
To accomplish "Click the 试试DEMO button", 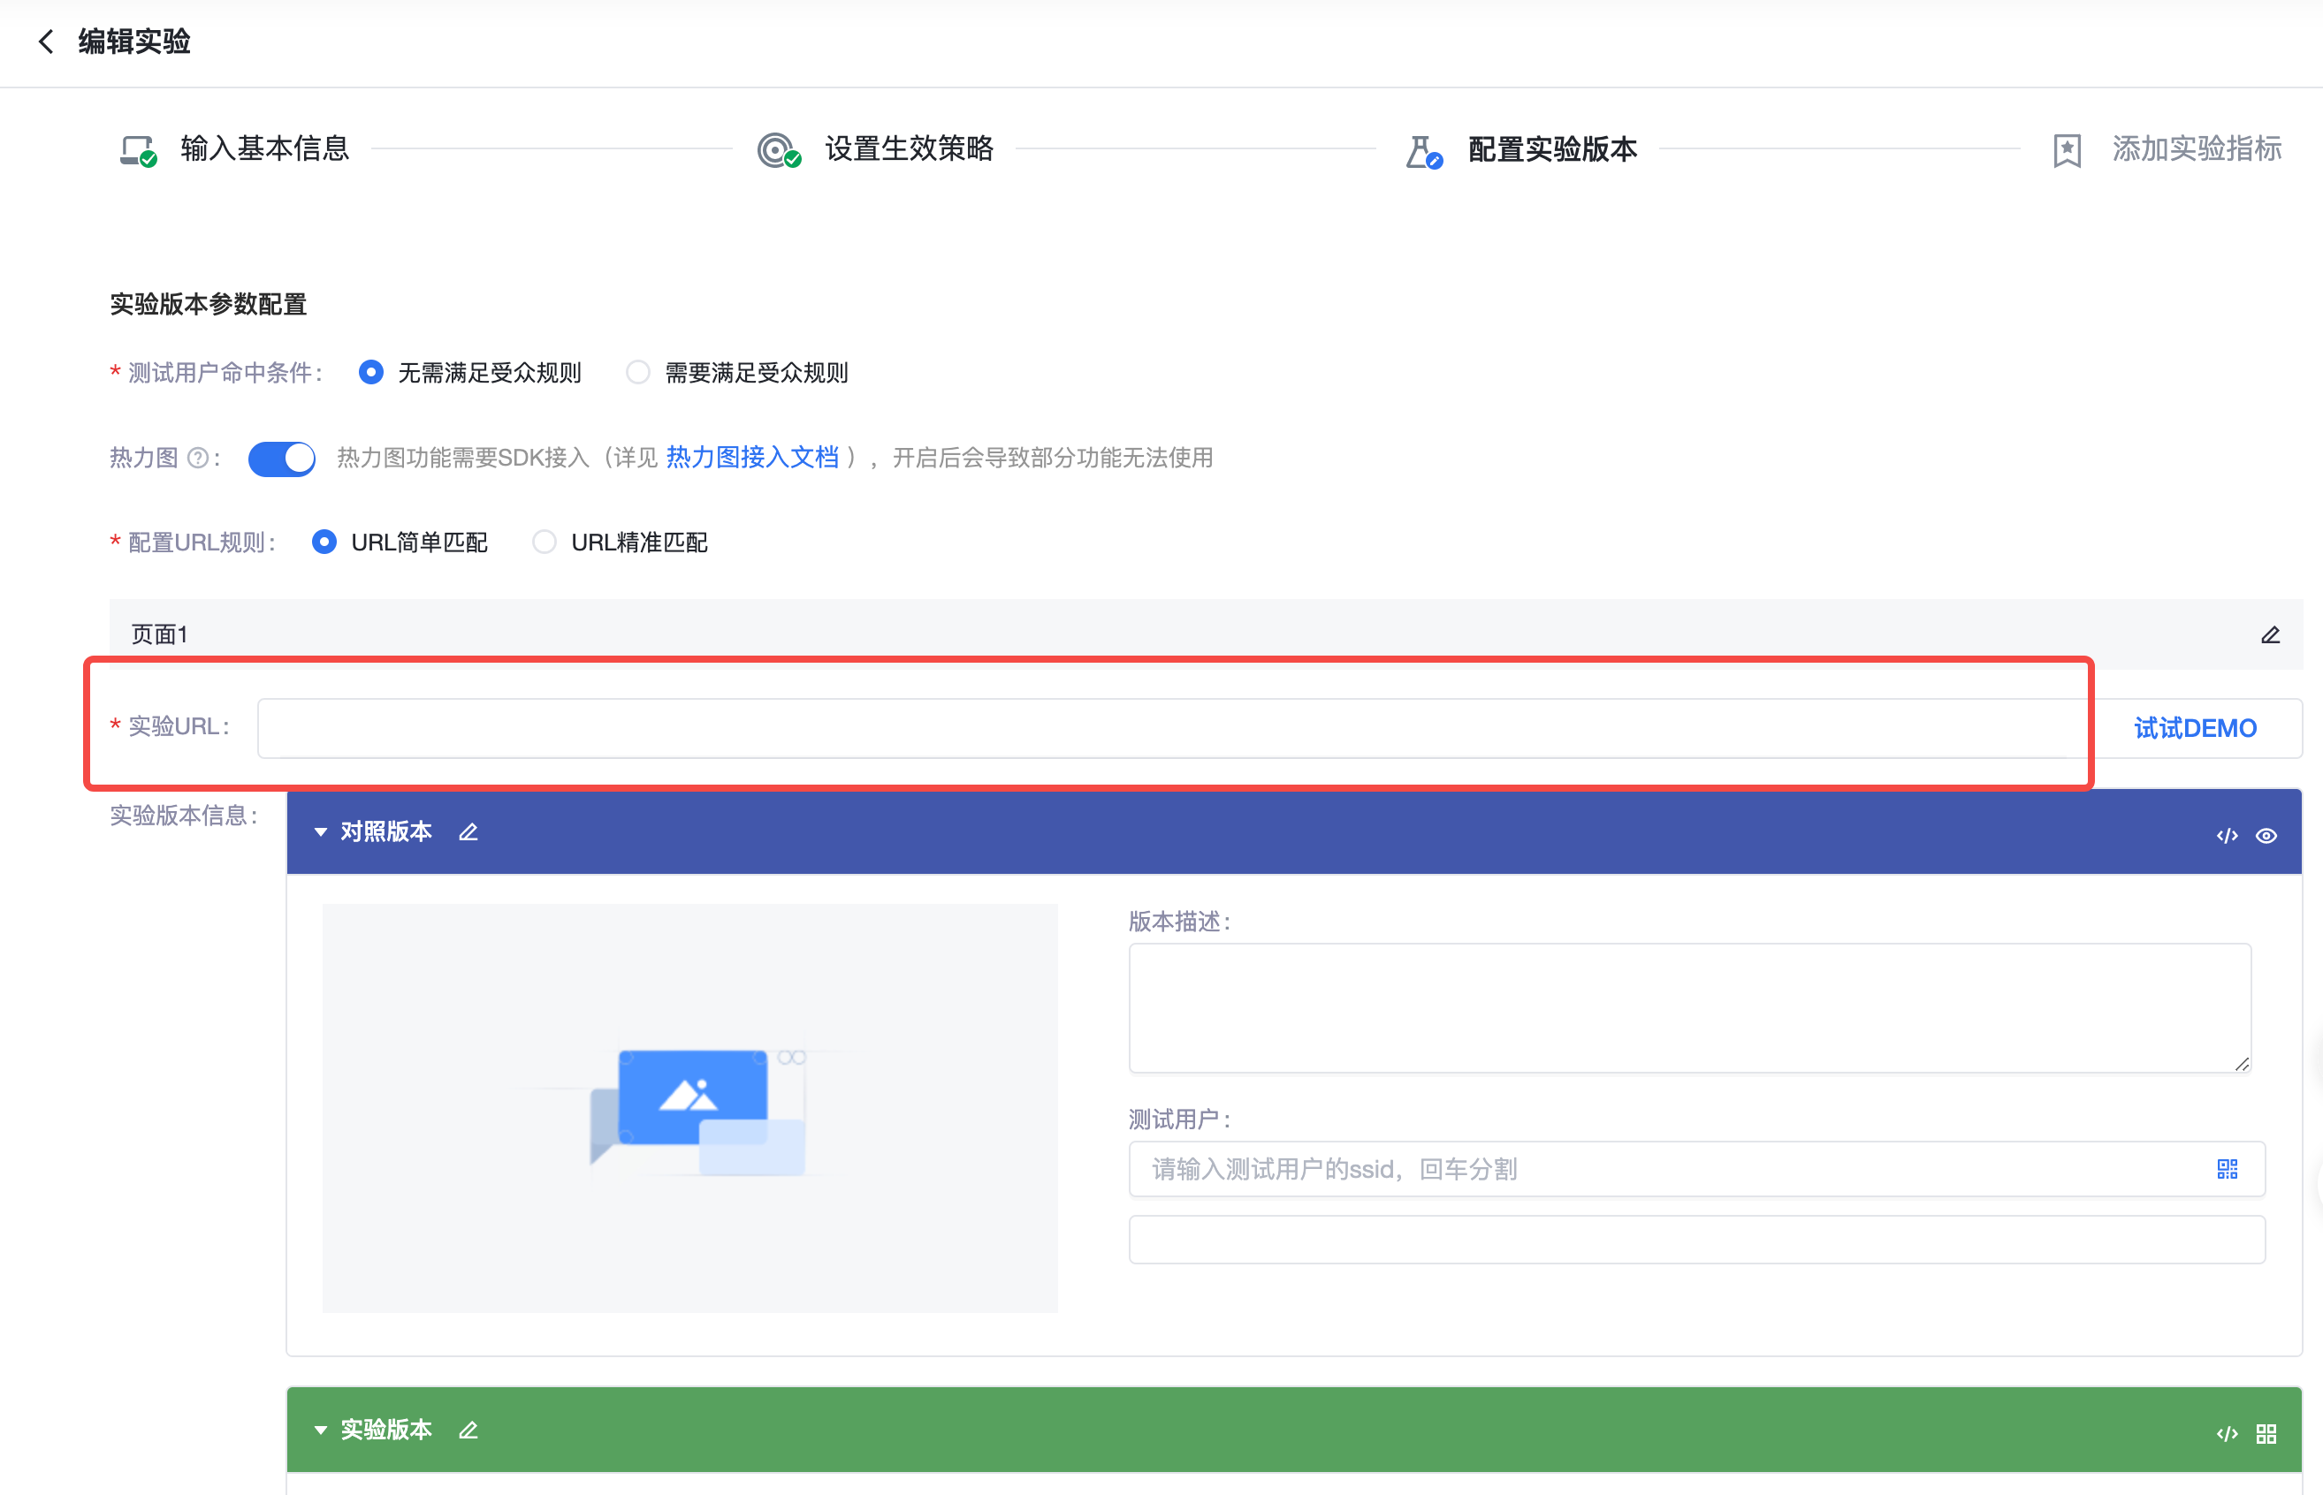I will tap(2195, 728).
